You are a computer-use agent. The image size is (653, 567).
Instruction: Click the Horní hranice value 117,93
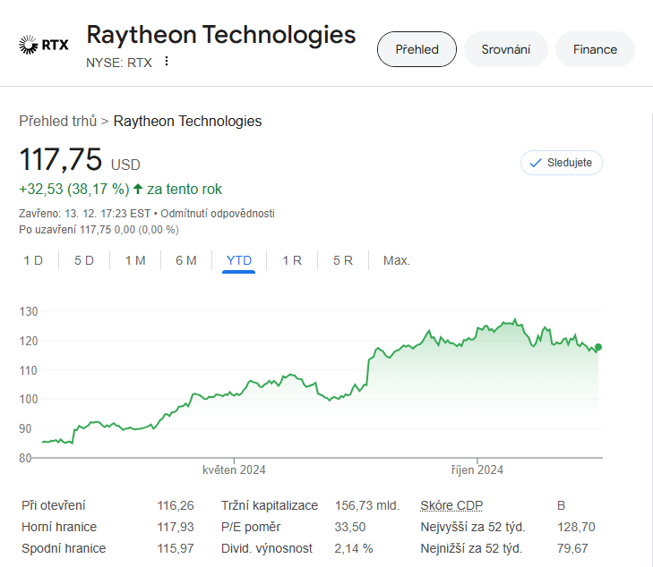tap(176, 527)
